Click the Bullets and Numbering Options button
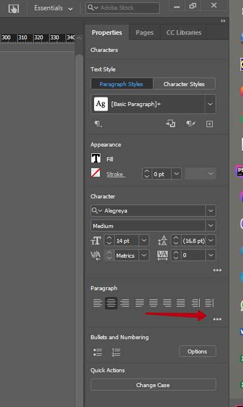Screen dimensions: 243x407 (197, 352)
